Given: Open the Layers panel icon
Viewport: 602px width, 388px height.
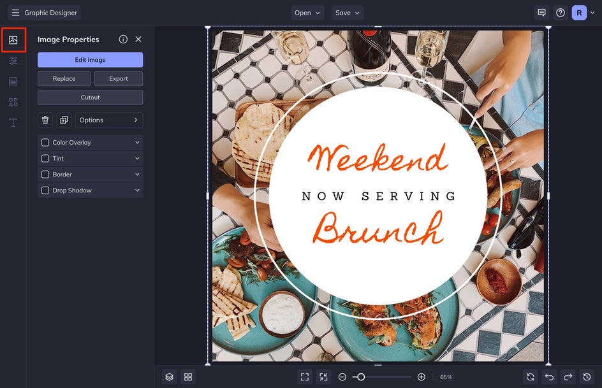Looking at the screenshot, I should coord(170,377).
